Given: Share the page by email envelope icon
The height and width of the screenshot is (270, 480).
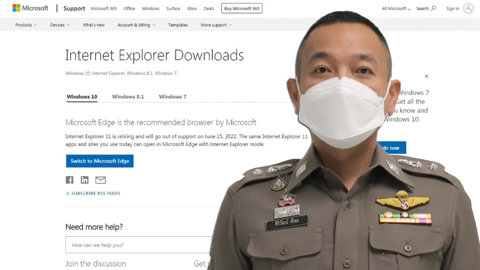Looking at the screenshot, I should click(100, 180).
